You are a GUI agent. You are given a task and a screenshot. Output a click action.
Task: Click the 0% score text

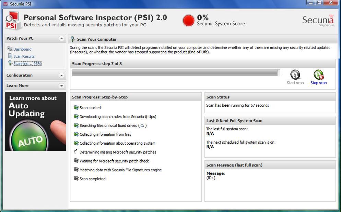pos(203,17)
